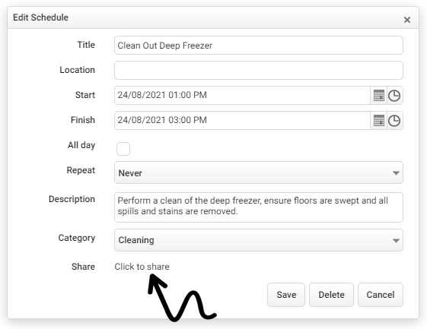Open the Finish time clock picker
427x329 pixels.
(x=394, y=121)
